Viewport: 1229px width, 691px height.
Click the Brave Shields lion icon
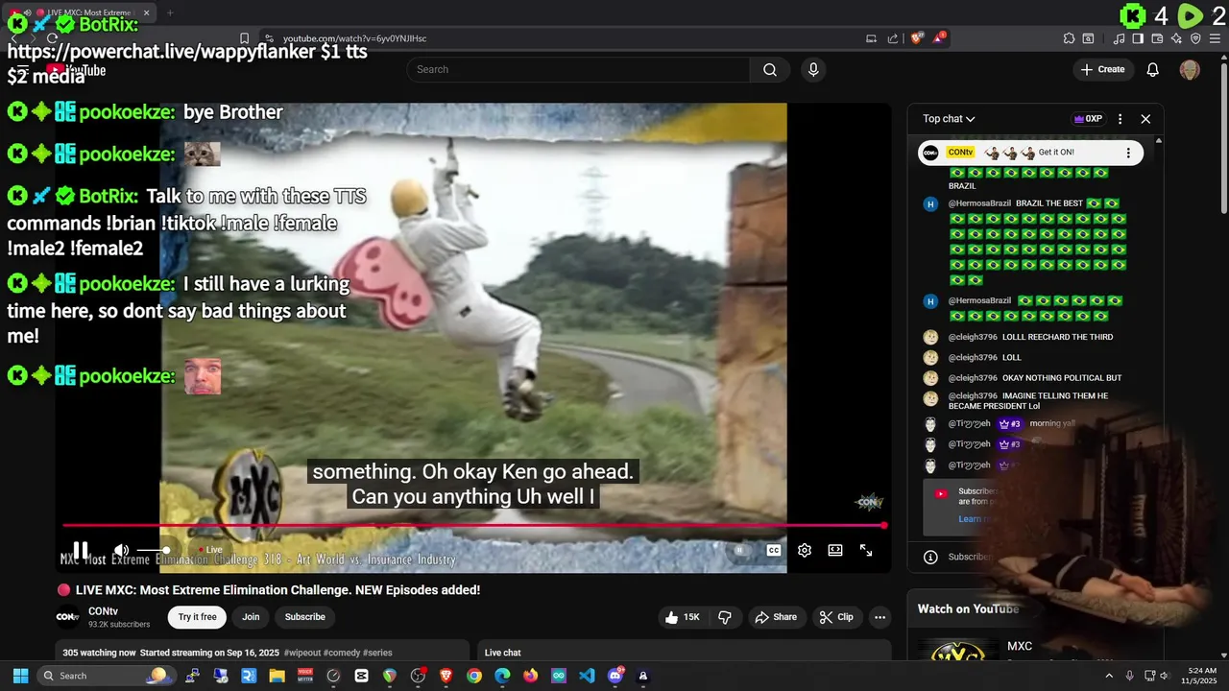coord(918,38)
